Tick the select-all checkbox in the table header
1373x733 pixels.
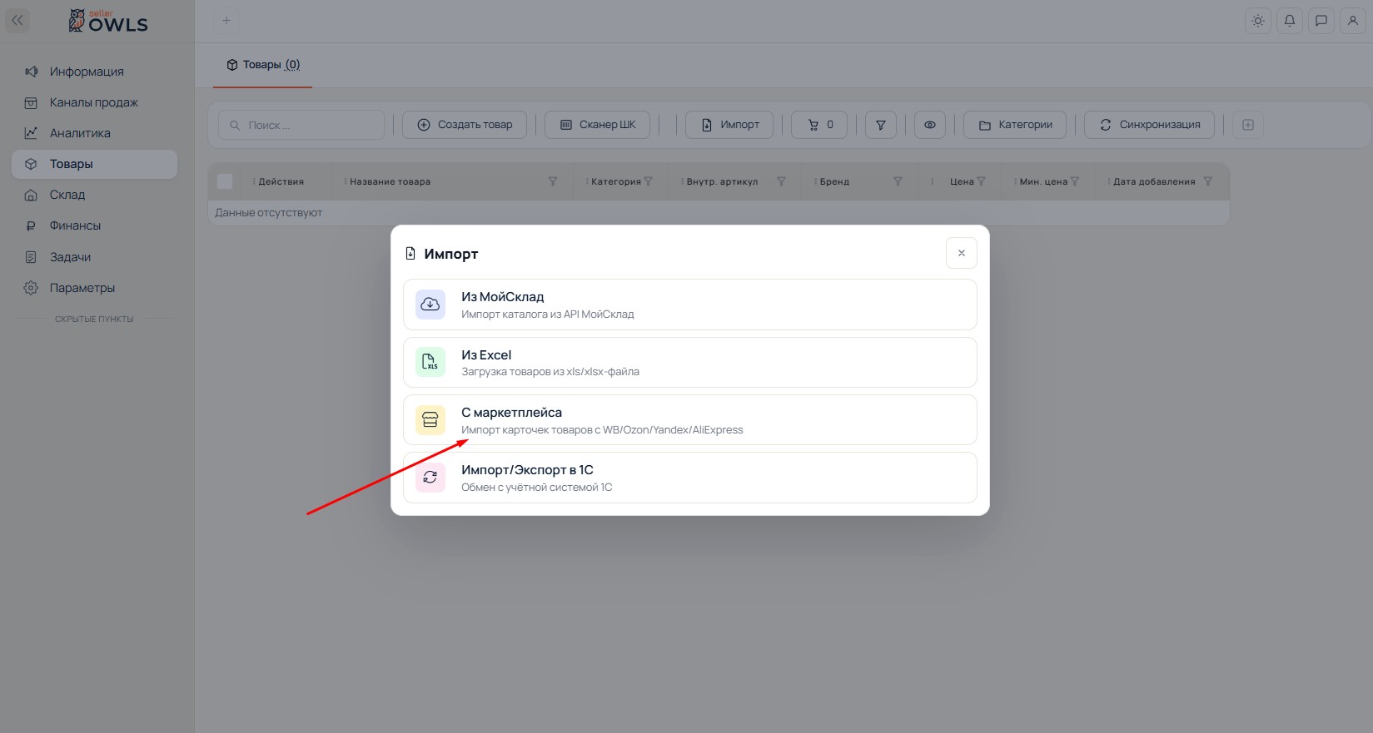coord(225,181)
